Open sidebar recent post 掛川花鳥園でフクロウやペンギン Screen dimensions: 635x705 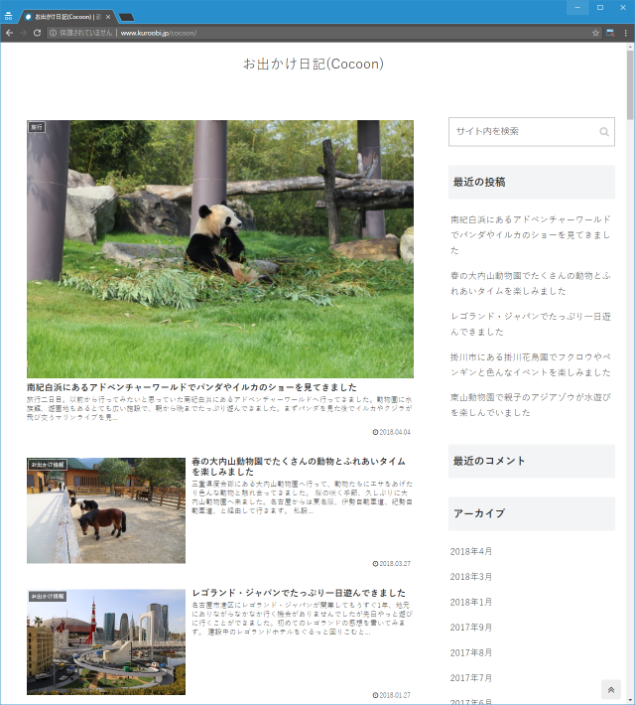[531, 364]
